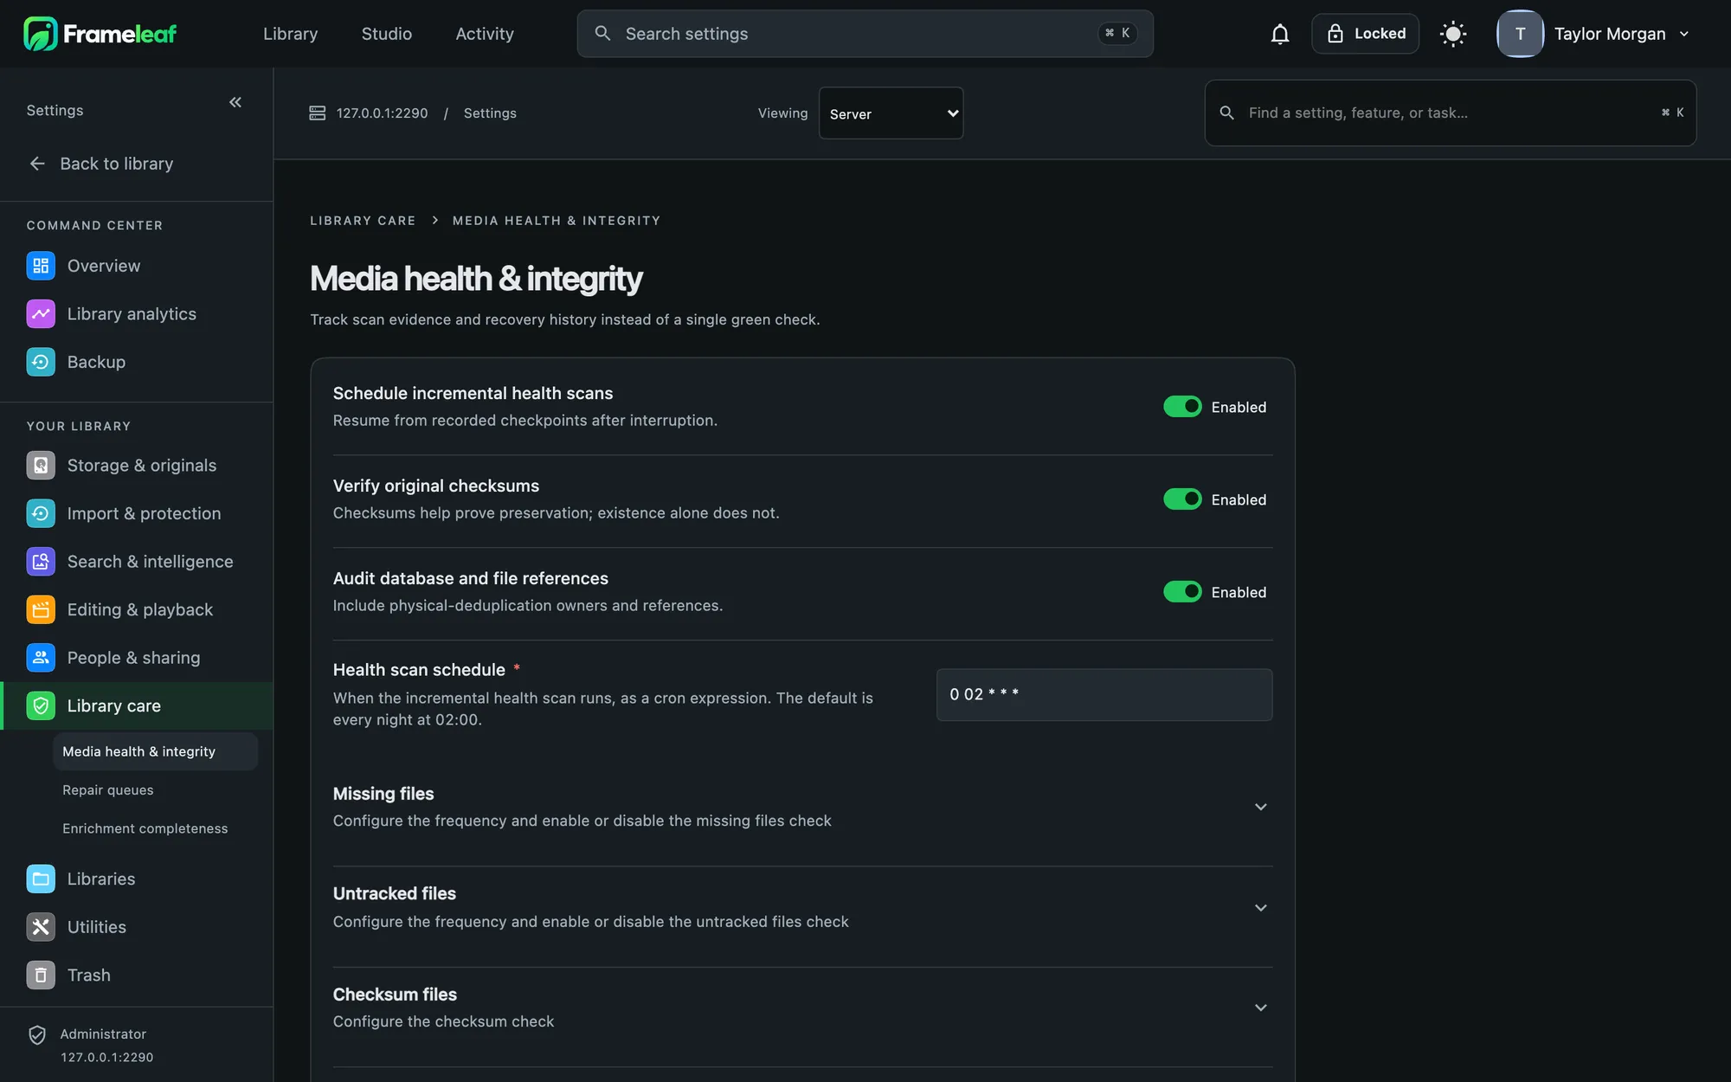Turn off Audit database and file references
This screenshot has width=1731, height=1082.
point(1182,592)
